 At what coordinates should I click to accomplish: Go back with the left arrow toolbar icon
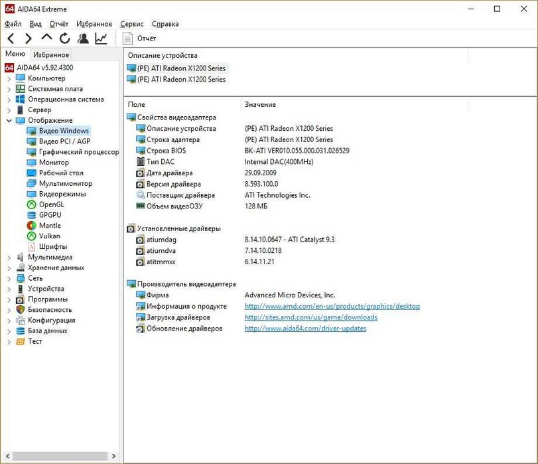[x=11, y=39]
